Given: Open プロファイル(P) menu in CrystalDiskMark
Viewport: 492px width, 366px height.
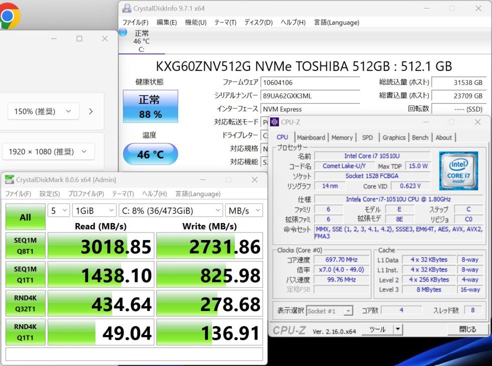Looking at the screenshot, I should [x=86, y=194].
